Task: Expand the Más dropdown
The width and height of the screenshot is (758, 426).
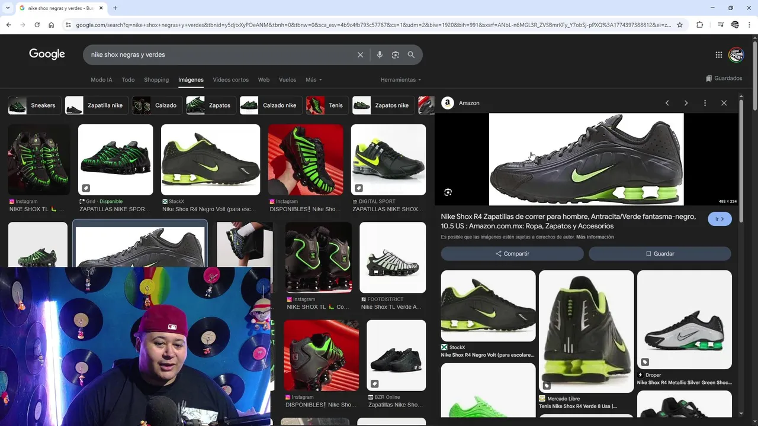Action: pos(313,79)
